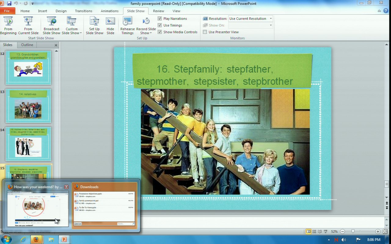Enable Use Presenter View
The height and width of the screenshot is (244, 391).
tap(205, 32)
